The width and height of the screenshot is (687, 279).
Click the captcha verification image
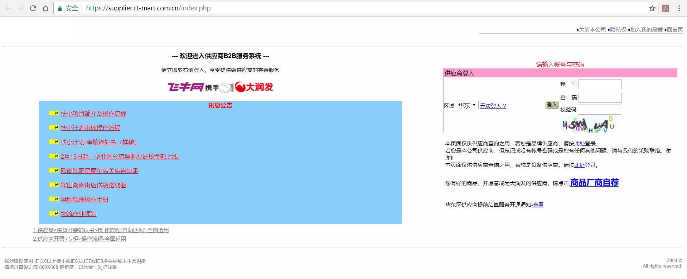tap(588, 124)
